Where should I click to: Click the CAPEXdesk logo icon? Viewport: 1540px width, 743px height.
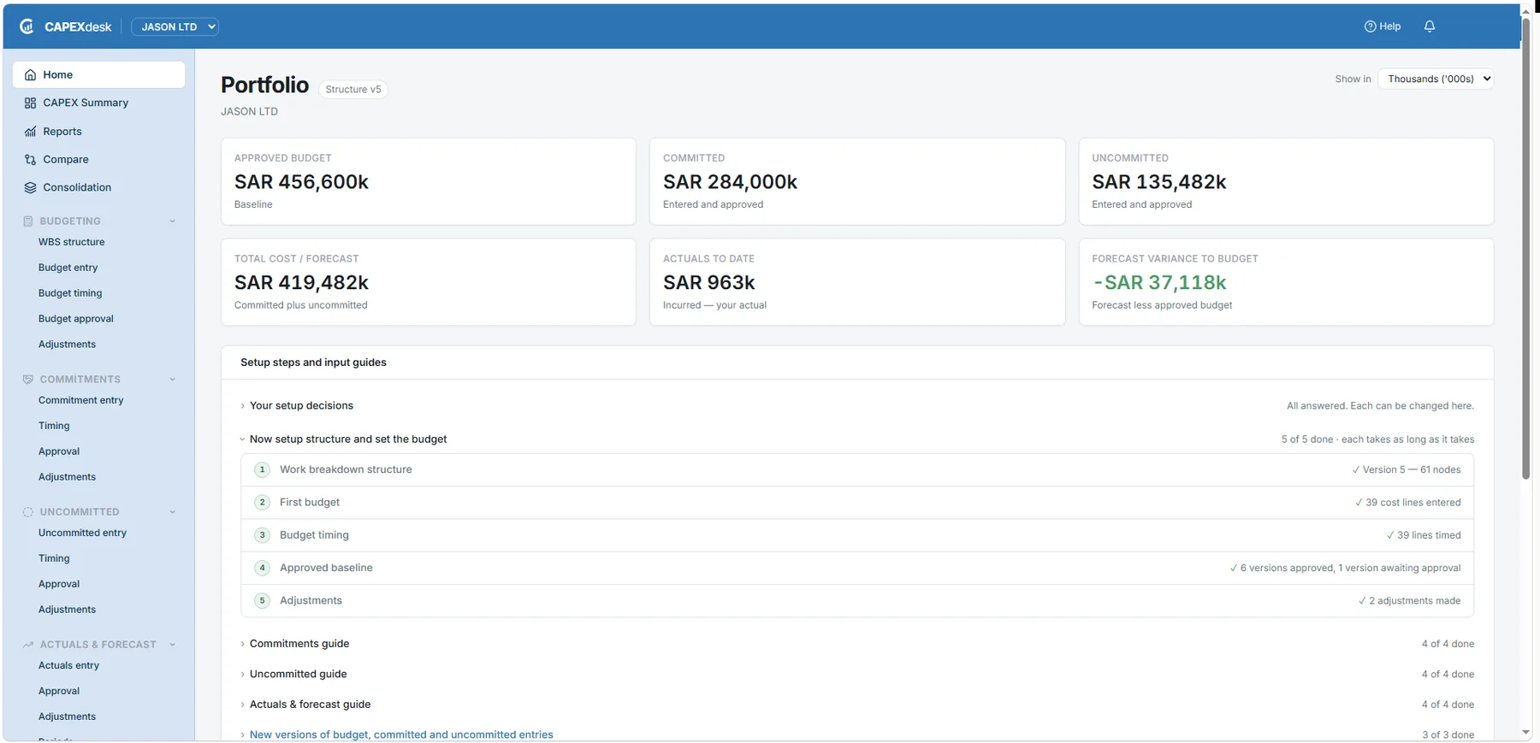27,27
